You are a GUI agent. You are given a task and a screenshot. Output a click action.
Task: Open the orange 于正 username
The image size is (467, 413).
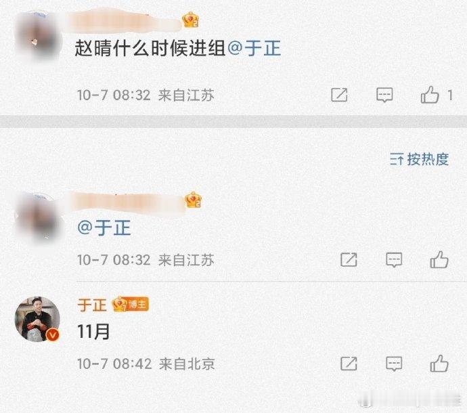92,305
